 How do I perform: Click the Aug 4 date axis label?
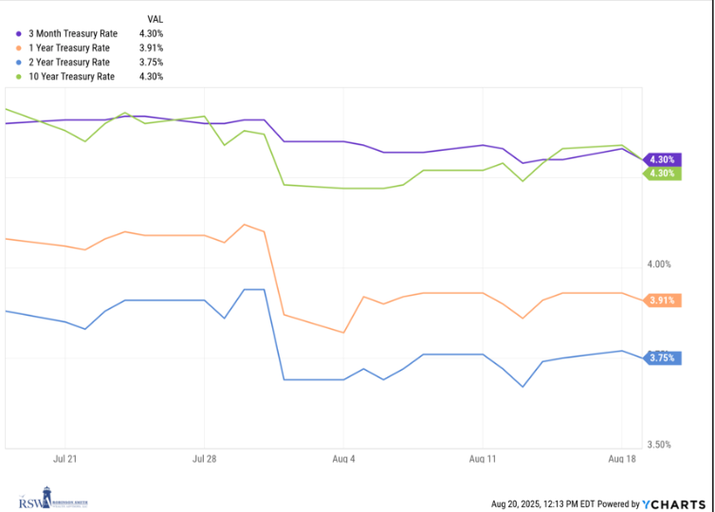point(343,458)
